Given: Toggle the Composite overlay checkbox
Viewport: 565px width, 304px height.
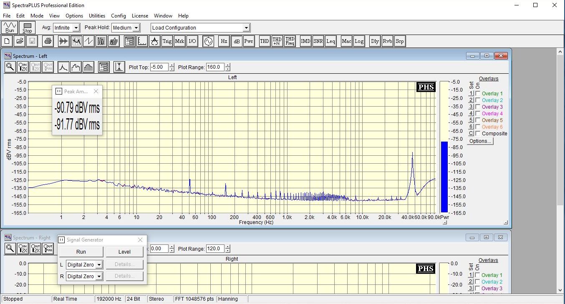Looking at the screenshot, I should [478, 134].
